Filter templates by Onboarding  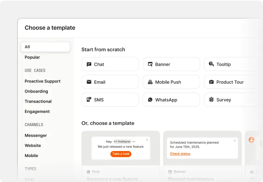click(36, 91)
